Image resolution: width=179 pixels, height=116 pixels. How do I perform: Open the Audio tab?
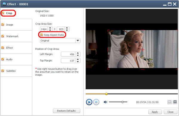click(x=16, y=59)
